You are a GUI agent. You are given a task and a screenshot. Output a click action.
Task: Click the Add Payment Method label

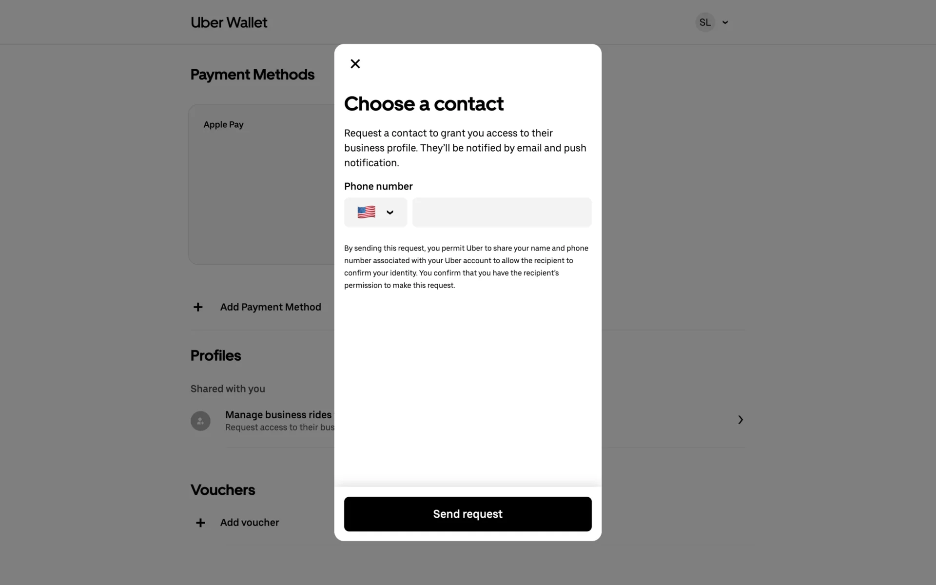[x=271, y=307]
